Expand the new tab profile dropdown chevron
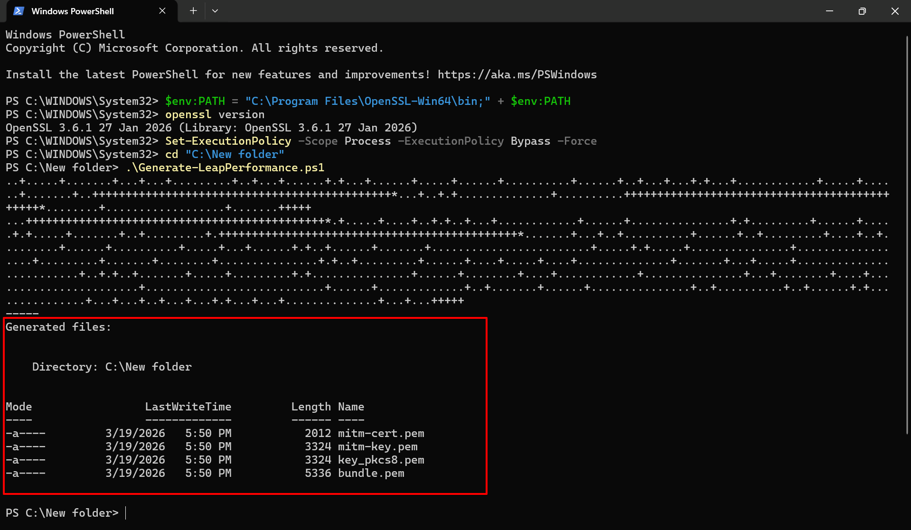This screenshot has width=911, height=530. [215, 11]
